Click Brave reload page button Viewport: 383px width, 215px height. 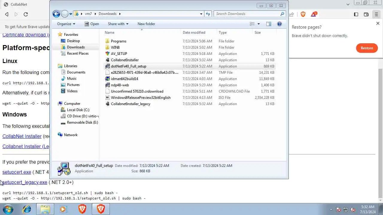point(26,14)
